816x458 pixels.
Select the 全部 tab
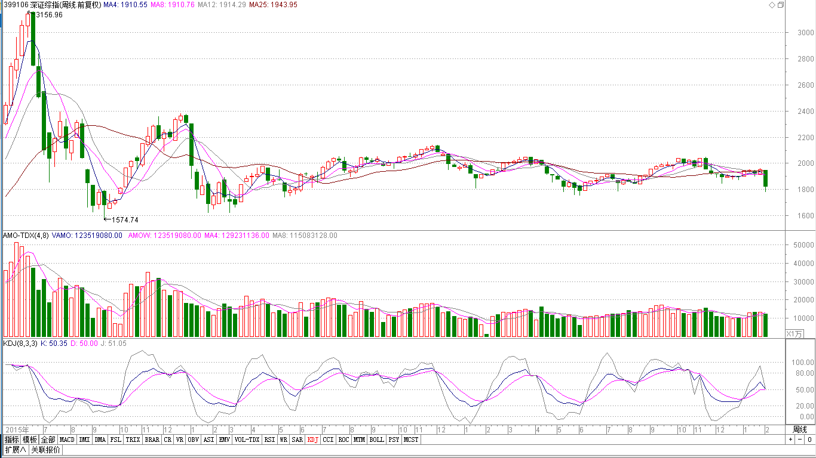(48, 440)
